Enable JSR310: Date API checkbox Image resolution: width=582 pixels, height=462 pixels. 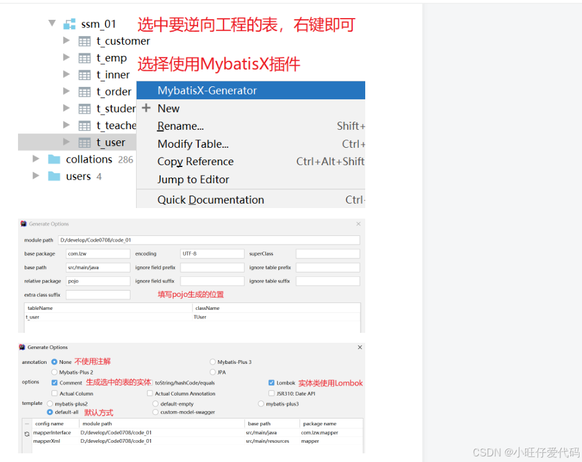(x=271, y=393)
